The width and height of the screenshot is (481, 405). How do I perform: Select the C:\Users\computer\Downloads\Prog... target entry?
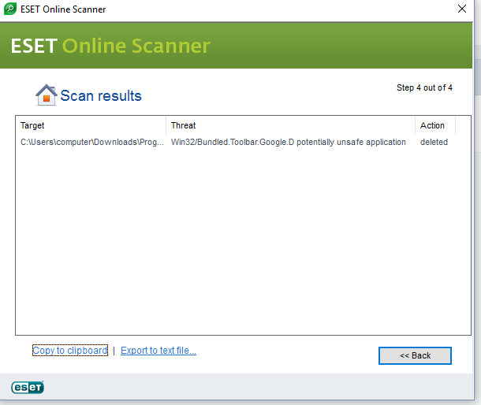coord(92,142)
